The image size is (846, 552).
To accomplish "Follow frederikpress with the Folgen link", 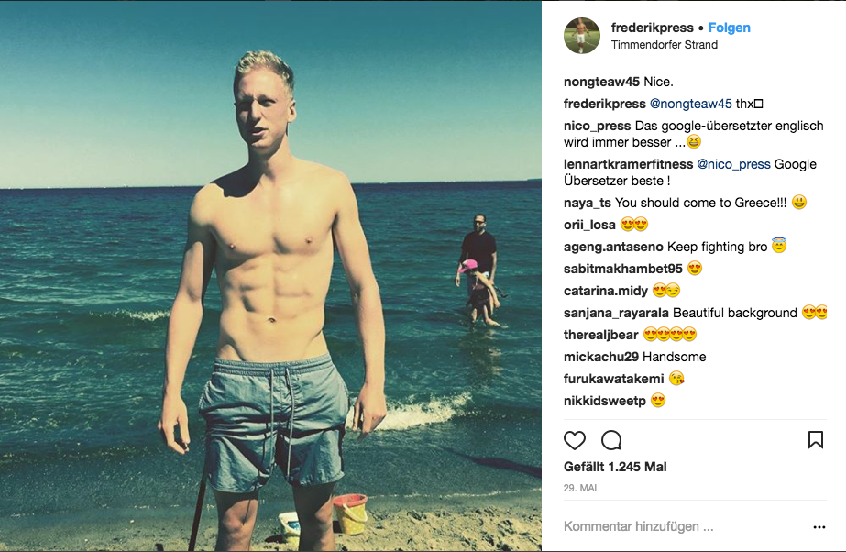I will [x=729, y=28].
